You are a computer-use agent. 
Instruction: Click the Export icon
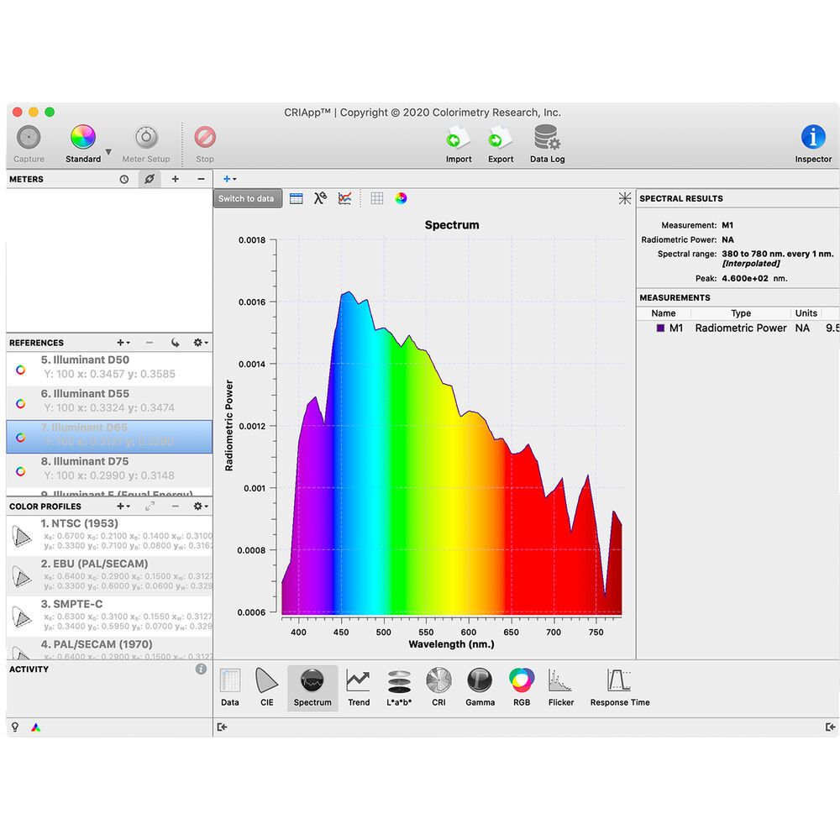click(501, 138)
